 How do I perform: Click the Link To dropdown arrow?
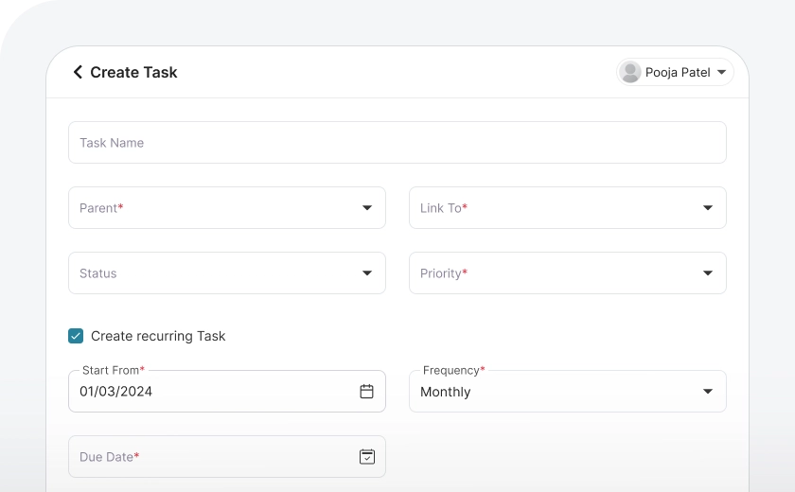pyautogui.click(x=707, y=208)
